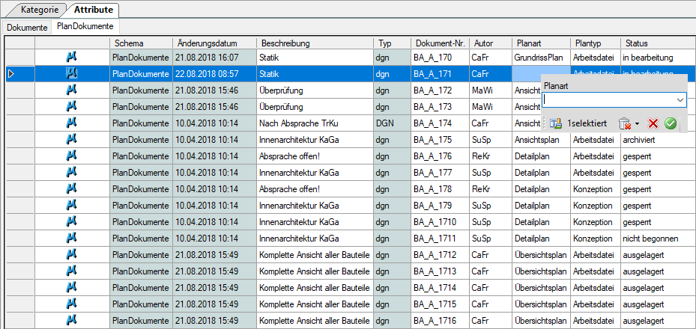Click the Detailplan cell in row BA_A_1710
This screenshot has height=329, width=696.
(x=541, y=222)
